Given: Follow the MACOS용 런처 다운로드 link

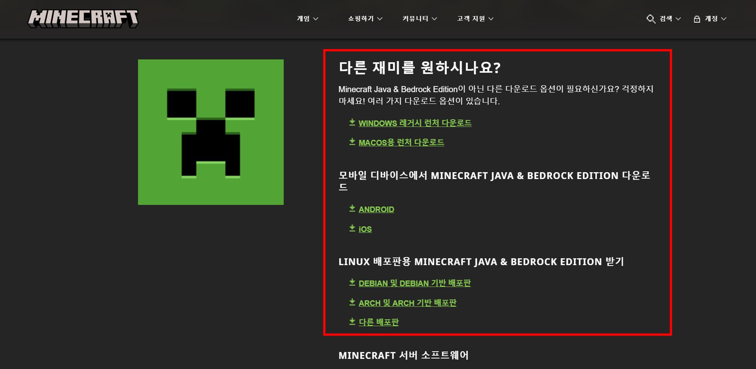Looking at the screenshot, I should [401, 143].
